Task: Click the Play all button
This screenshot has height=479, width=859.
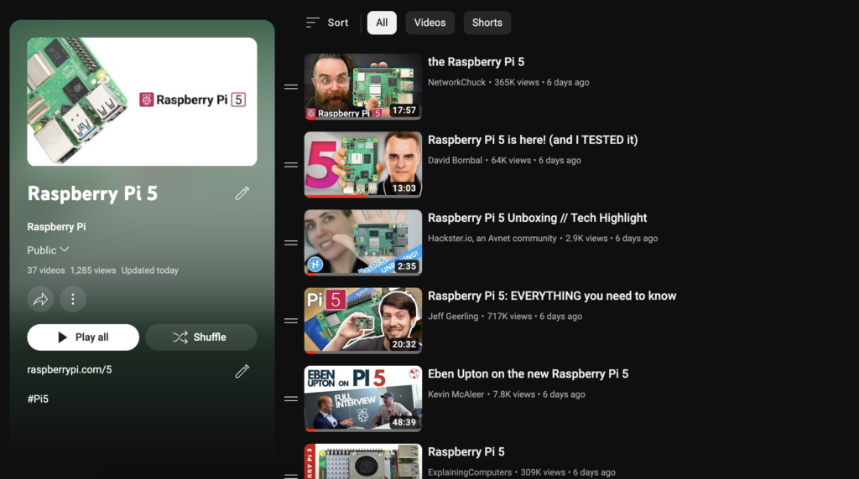Action: pos(83,337)
